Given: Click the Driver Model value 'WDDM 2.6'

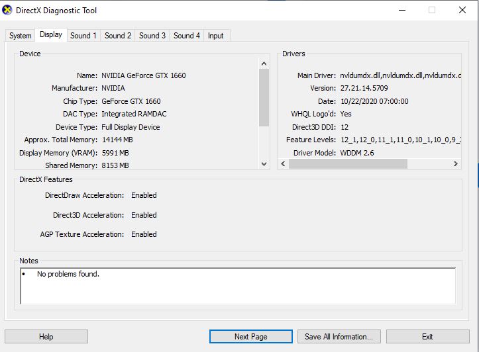Looking at the screenshot, I should [x=357, y=153].
